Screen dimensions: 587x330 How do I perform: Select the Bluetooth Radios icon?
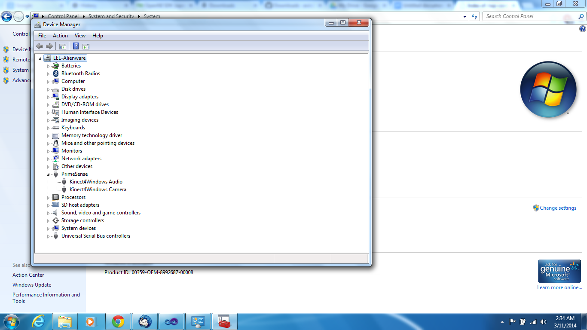tap(55, 73)
